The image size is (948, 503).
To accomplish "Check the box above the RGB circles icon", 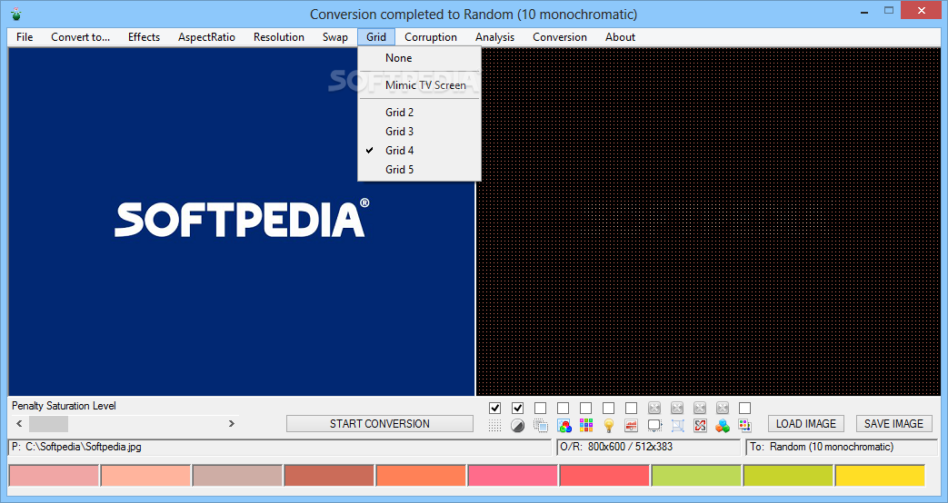I will (x=563, y=409).
